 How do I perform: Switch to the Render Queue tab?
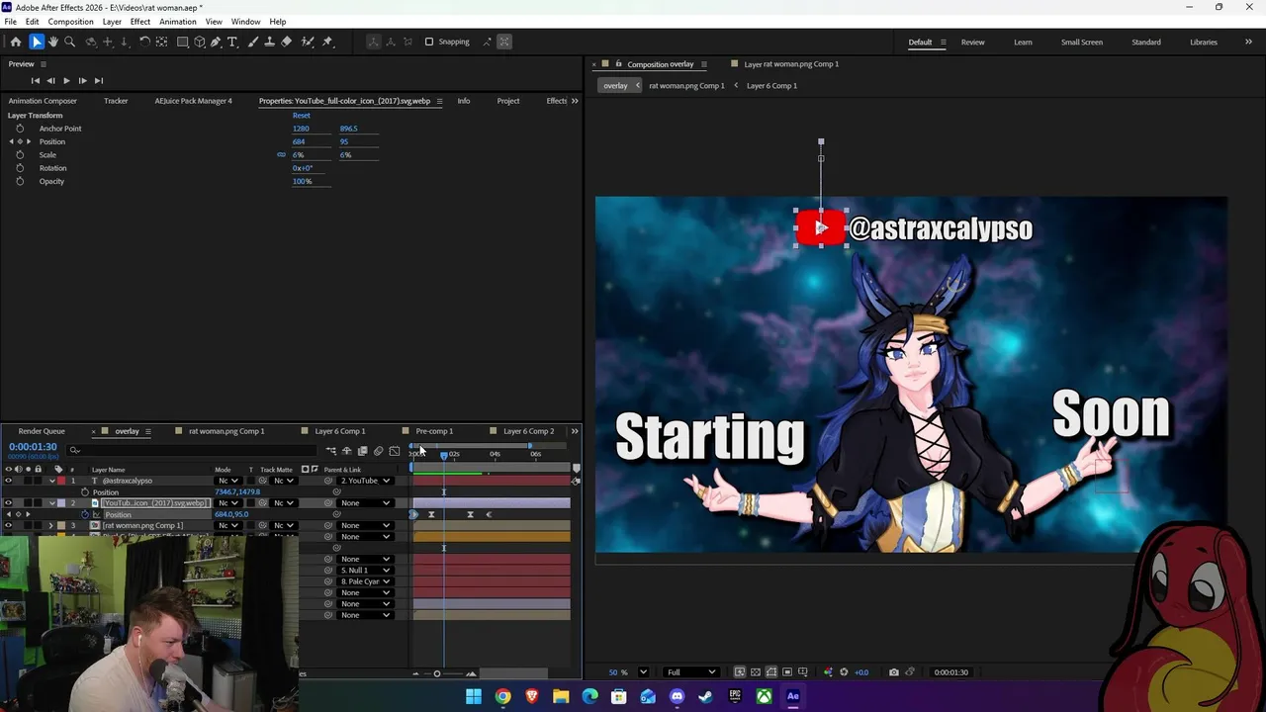[42, 431]
